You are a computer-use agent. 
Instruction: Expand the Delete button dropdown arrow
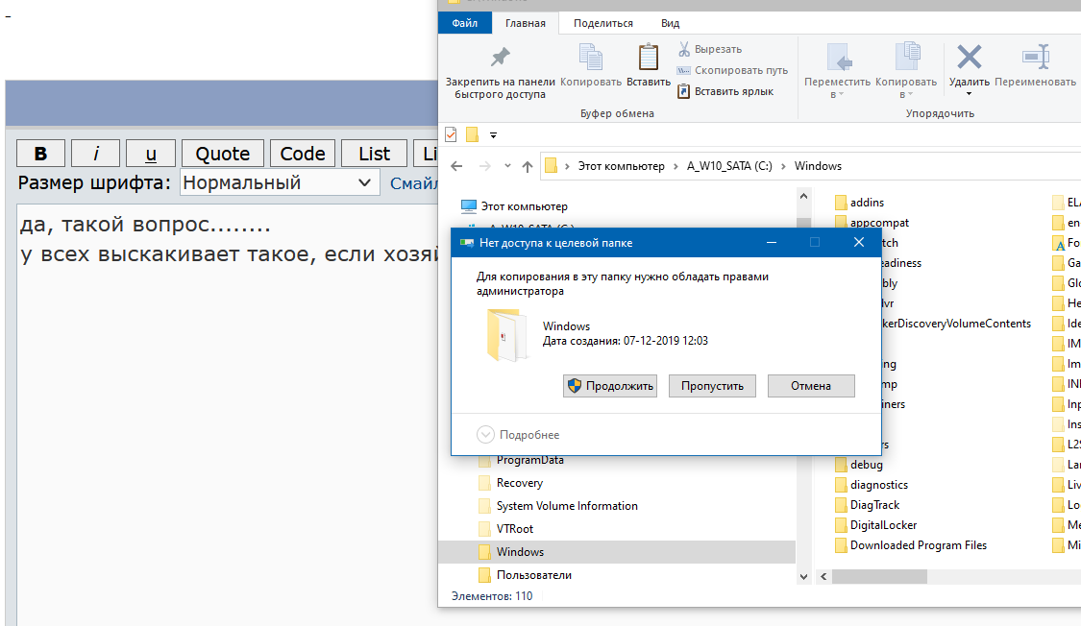[x=970, y=94]
